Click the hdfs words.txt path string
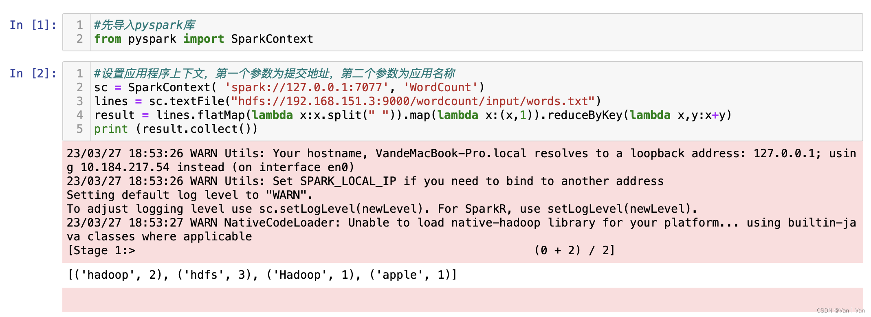 [x=413, y=101]
